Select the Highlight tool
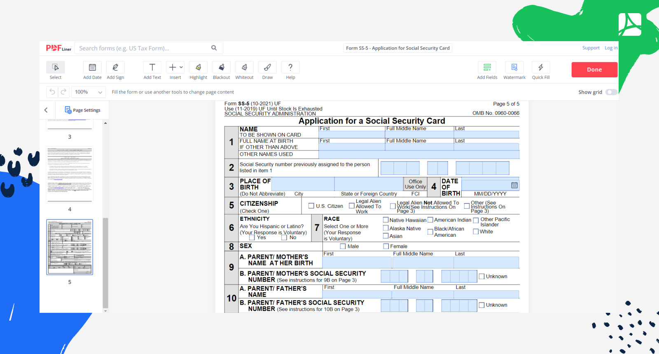The width and height of the screenshot is (659, 354). tap(198, 68)
